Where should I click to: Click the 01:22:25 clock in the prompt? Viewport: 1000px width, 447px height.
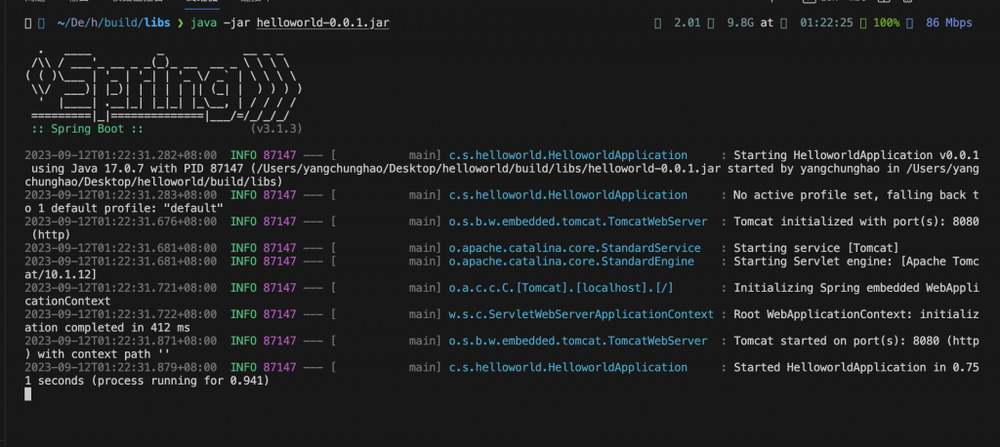coord(826,23)
